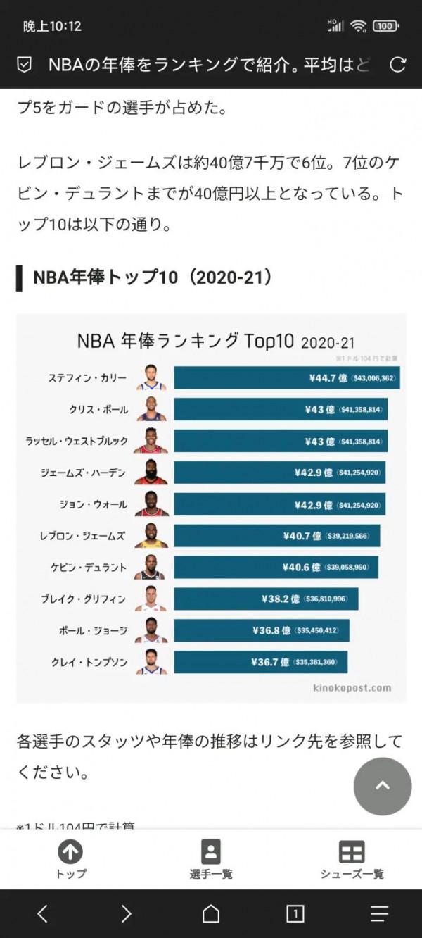The image size is (422, 938).
Task: Open the シューズ一覧 shoes list tab
Action: pos(352,859)
